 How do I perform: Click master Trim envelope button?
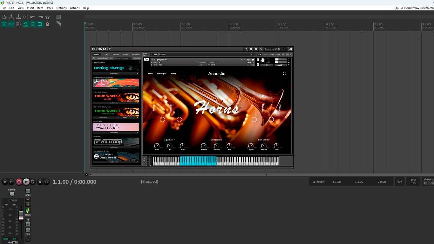28,230
